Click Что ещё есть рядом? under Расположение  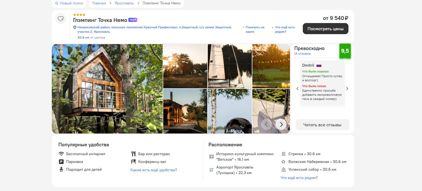tap(299, 178)
